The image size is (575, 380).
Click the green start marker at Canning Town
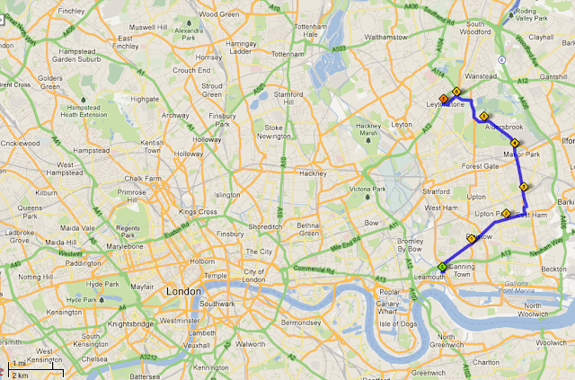coord(442,267)
